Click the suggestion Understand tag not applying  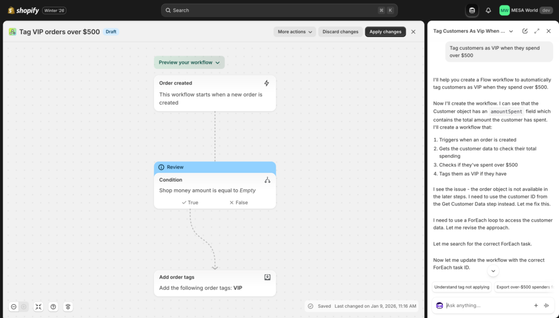point(461,287)
